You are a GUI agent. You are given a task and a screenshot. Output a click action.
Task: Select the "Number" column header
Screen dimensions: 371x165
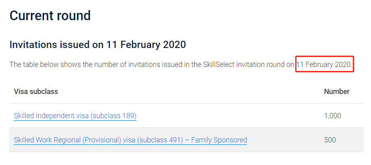(336, 92)
